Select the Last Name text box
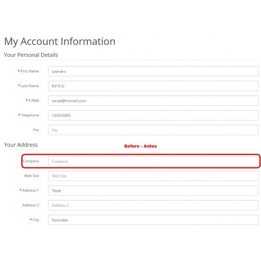 pyautogui.click(x=153, y=86)
